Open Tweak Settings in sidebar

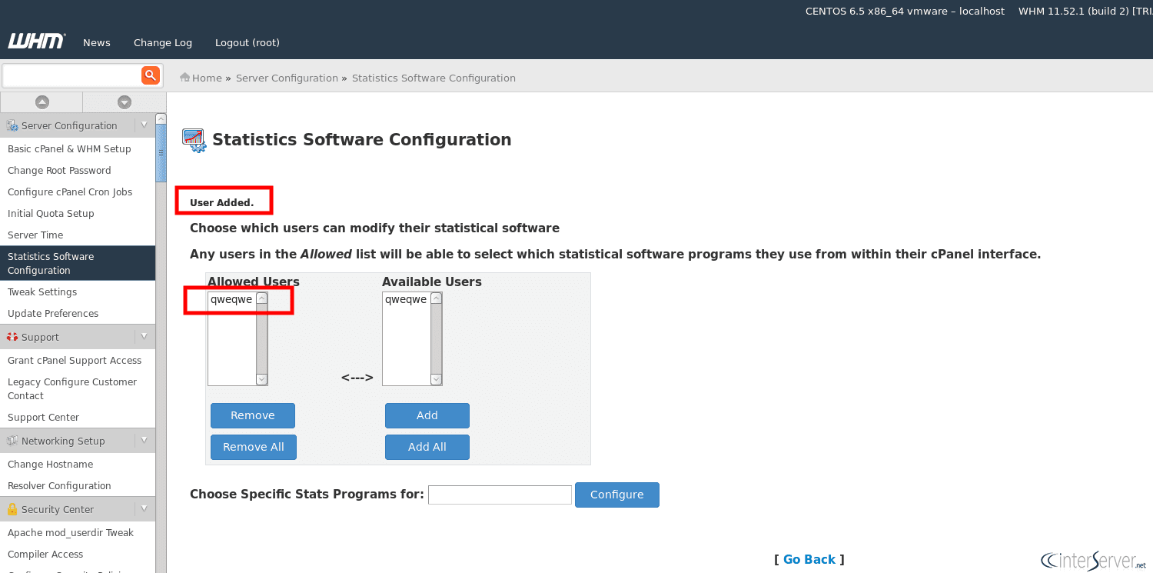pyautogui.click(x=42, y=292)
